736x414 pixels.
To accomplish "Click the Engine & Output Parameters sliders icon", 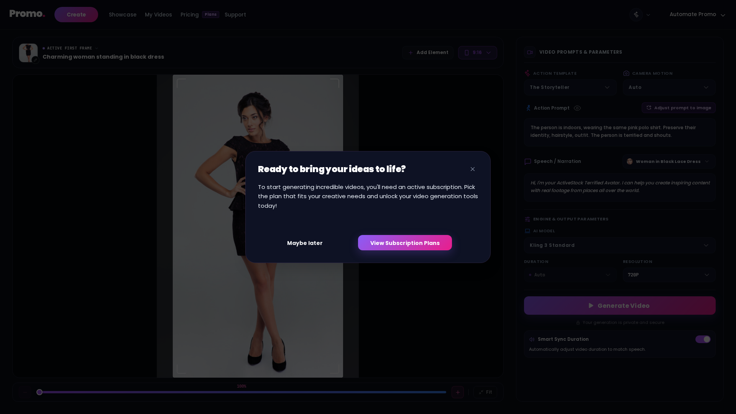I will [x=527, y=219].
